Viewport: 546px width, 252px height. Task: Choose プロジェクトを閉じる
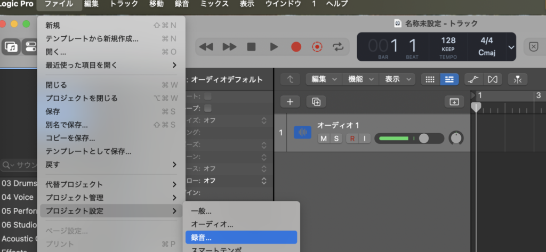pos(111,98)
